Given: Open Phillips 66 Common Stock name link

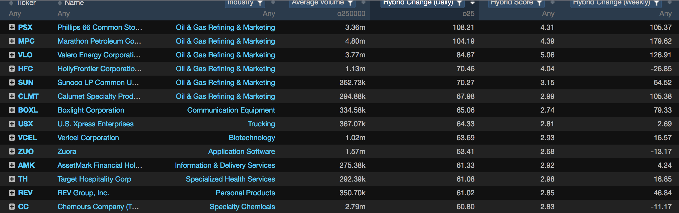Looking at the screenshot, I should click(x=100, y=27).
